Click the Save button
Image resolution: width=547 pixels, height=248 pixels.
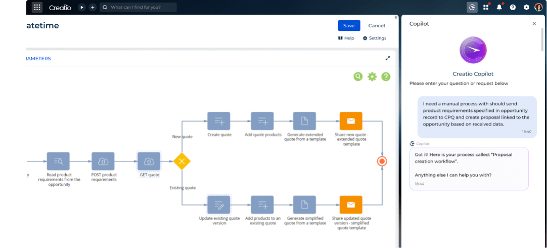[349, 26]
